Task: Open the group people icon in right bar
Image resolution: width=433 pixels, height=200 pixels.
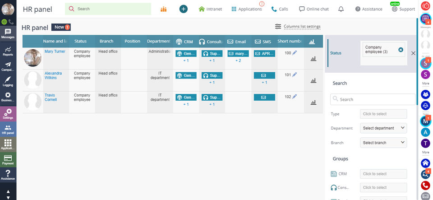Action: coord(425,94)
